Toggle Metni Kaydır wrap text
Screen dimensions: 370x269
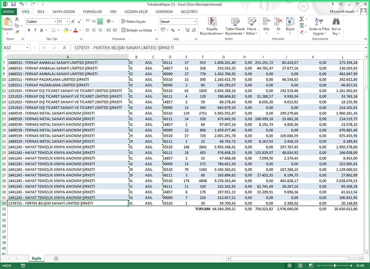coord(134,22)
